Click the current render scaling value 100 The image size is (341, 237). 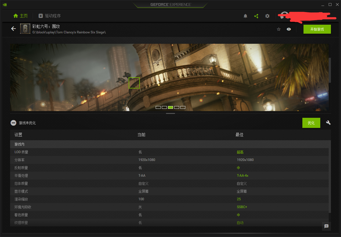click(x=141, y=199)
